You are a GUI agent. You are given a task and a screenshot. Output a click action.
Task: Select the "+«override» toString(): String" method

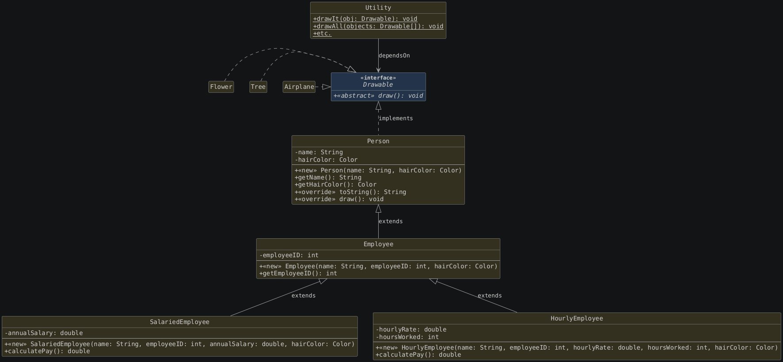350,192
